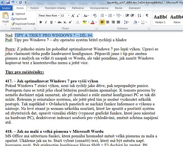Viewport: 183px width, 146px height.
Task: Switch to the Vložení ribbon tab
Action: click(x=34, y=8)
